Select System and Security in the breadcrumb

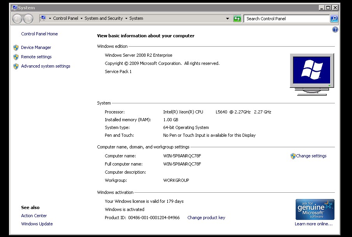[x=104, y=18]
